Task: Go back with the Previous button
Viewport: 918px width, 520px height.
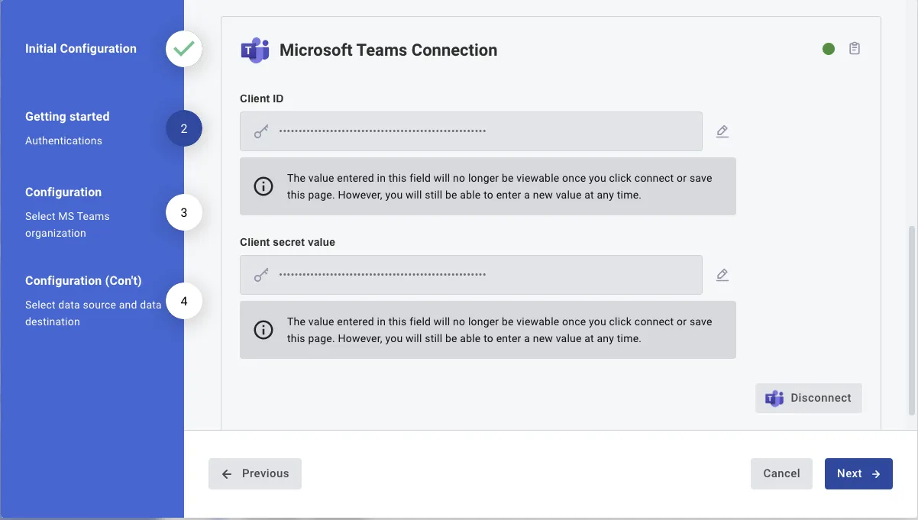Action: 255,473
